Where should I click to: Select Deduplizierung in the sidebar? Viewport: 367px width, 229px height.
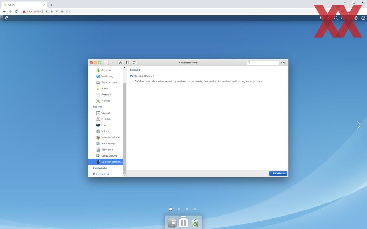click(106, 156)
